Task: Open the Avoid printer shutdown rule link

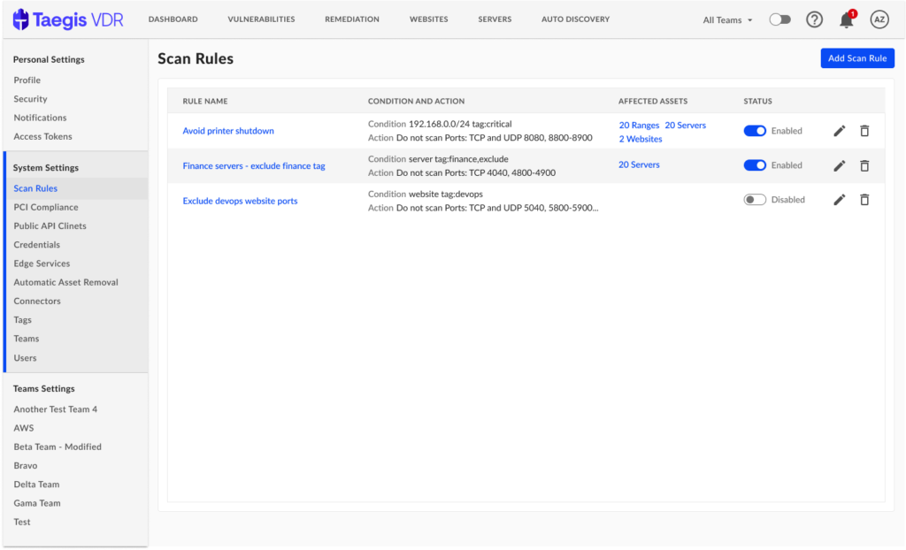Action: point(228,131)
